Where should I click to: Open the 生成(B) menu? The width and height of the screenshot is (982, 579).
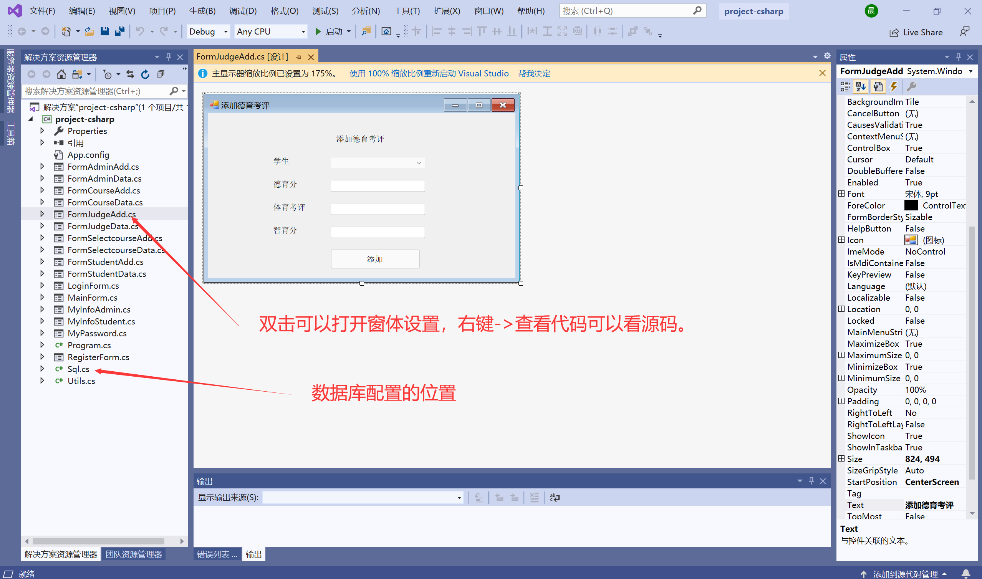pos(202,11)
